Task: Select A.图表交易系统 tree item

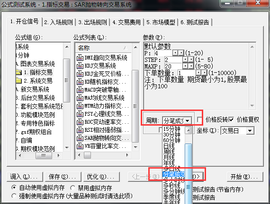Action: (x=36, y=64)
